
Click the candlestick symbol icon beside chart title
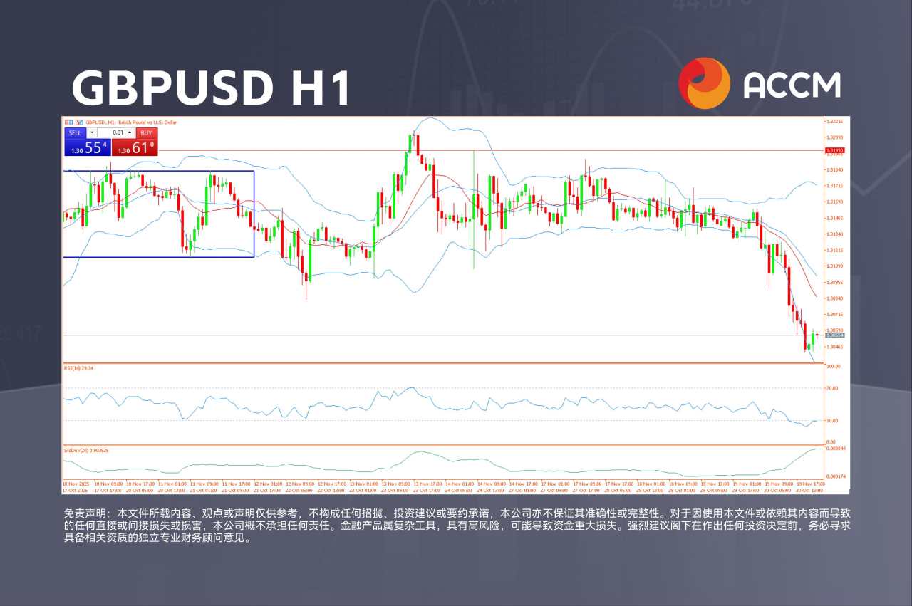click(x=79, y=122)
